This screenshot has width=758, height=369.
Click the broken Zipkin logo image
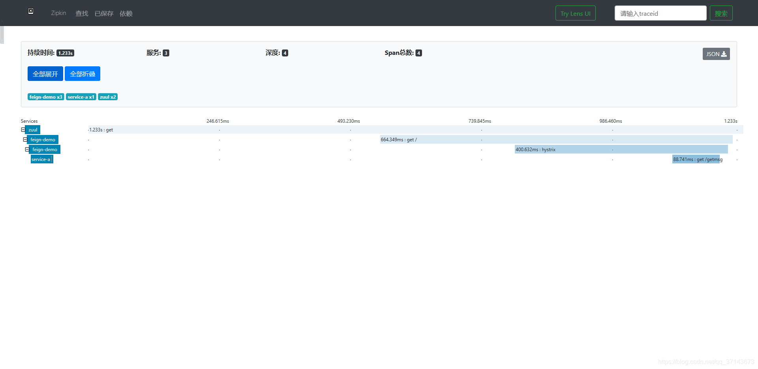[x=31, y=11]
